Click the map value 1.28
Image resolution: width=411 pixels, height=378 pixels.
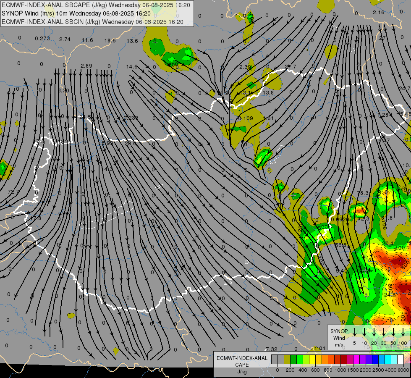click(383, 115)
